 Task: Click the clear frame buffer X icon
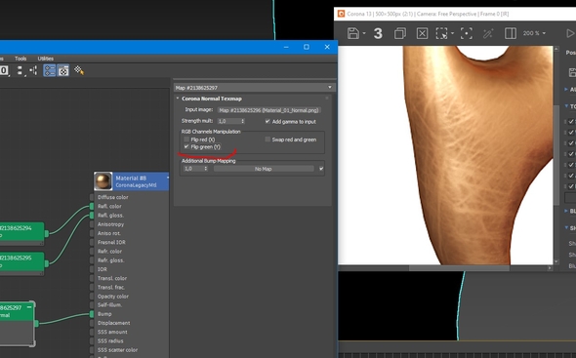422,33
